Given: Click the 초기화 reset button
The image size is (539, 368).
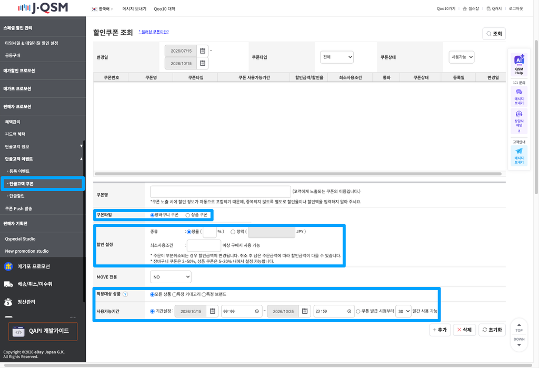Looking at the screenshot, I should (492, 330).
